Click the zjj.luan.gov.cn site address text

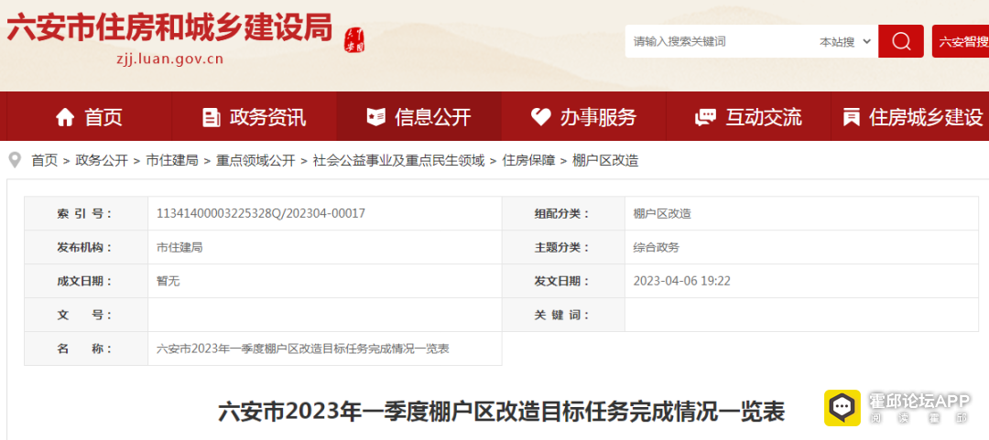[x=169, y=59]
